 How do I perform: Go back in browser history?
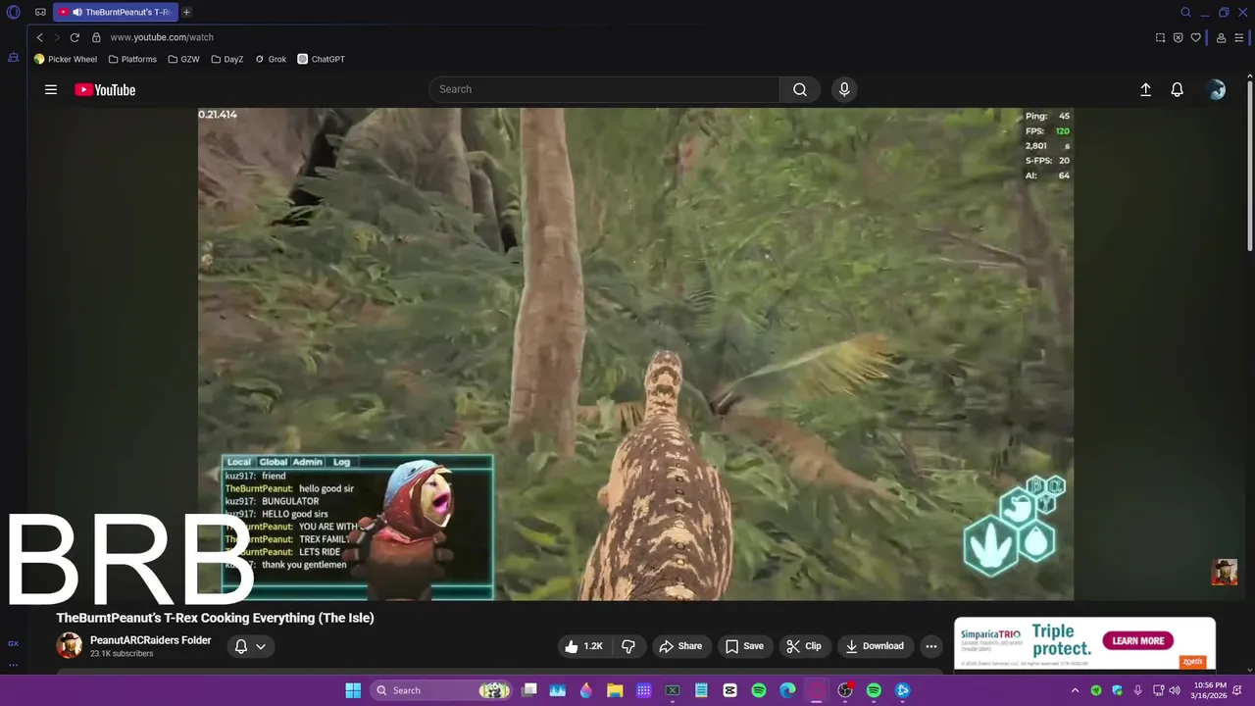tap(39, 37)
